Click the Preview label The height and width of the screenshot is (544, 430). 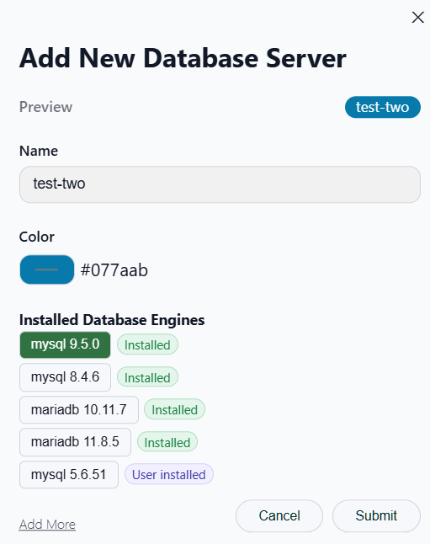point(45,107)
